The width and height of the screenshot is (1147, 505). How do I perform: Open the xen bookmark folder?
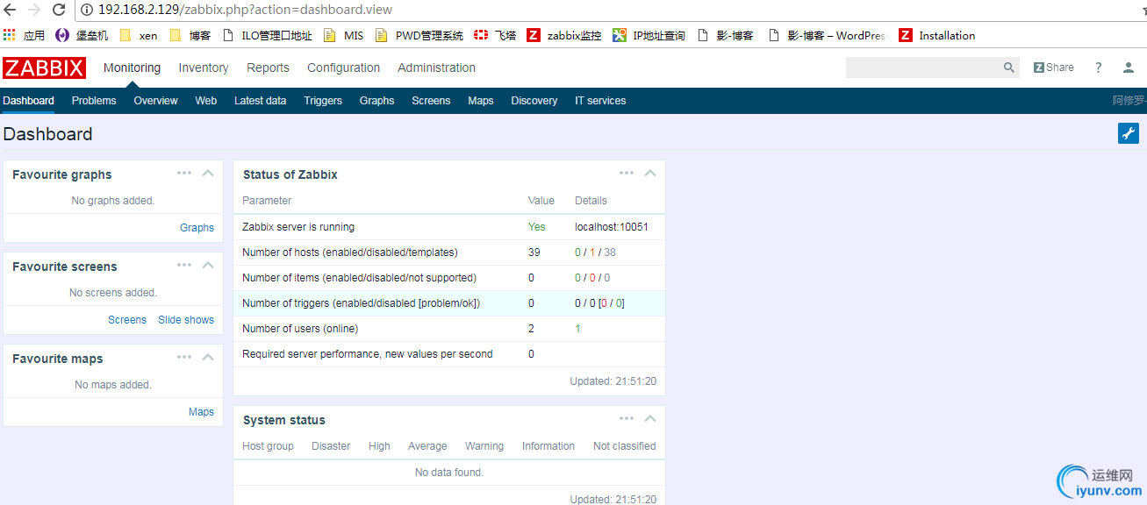pyautogui.click(x=139, y=35)
